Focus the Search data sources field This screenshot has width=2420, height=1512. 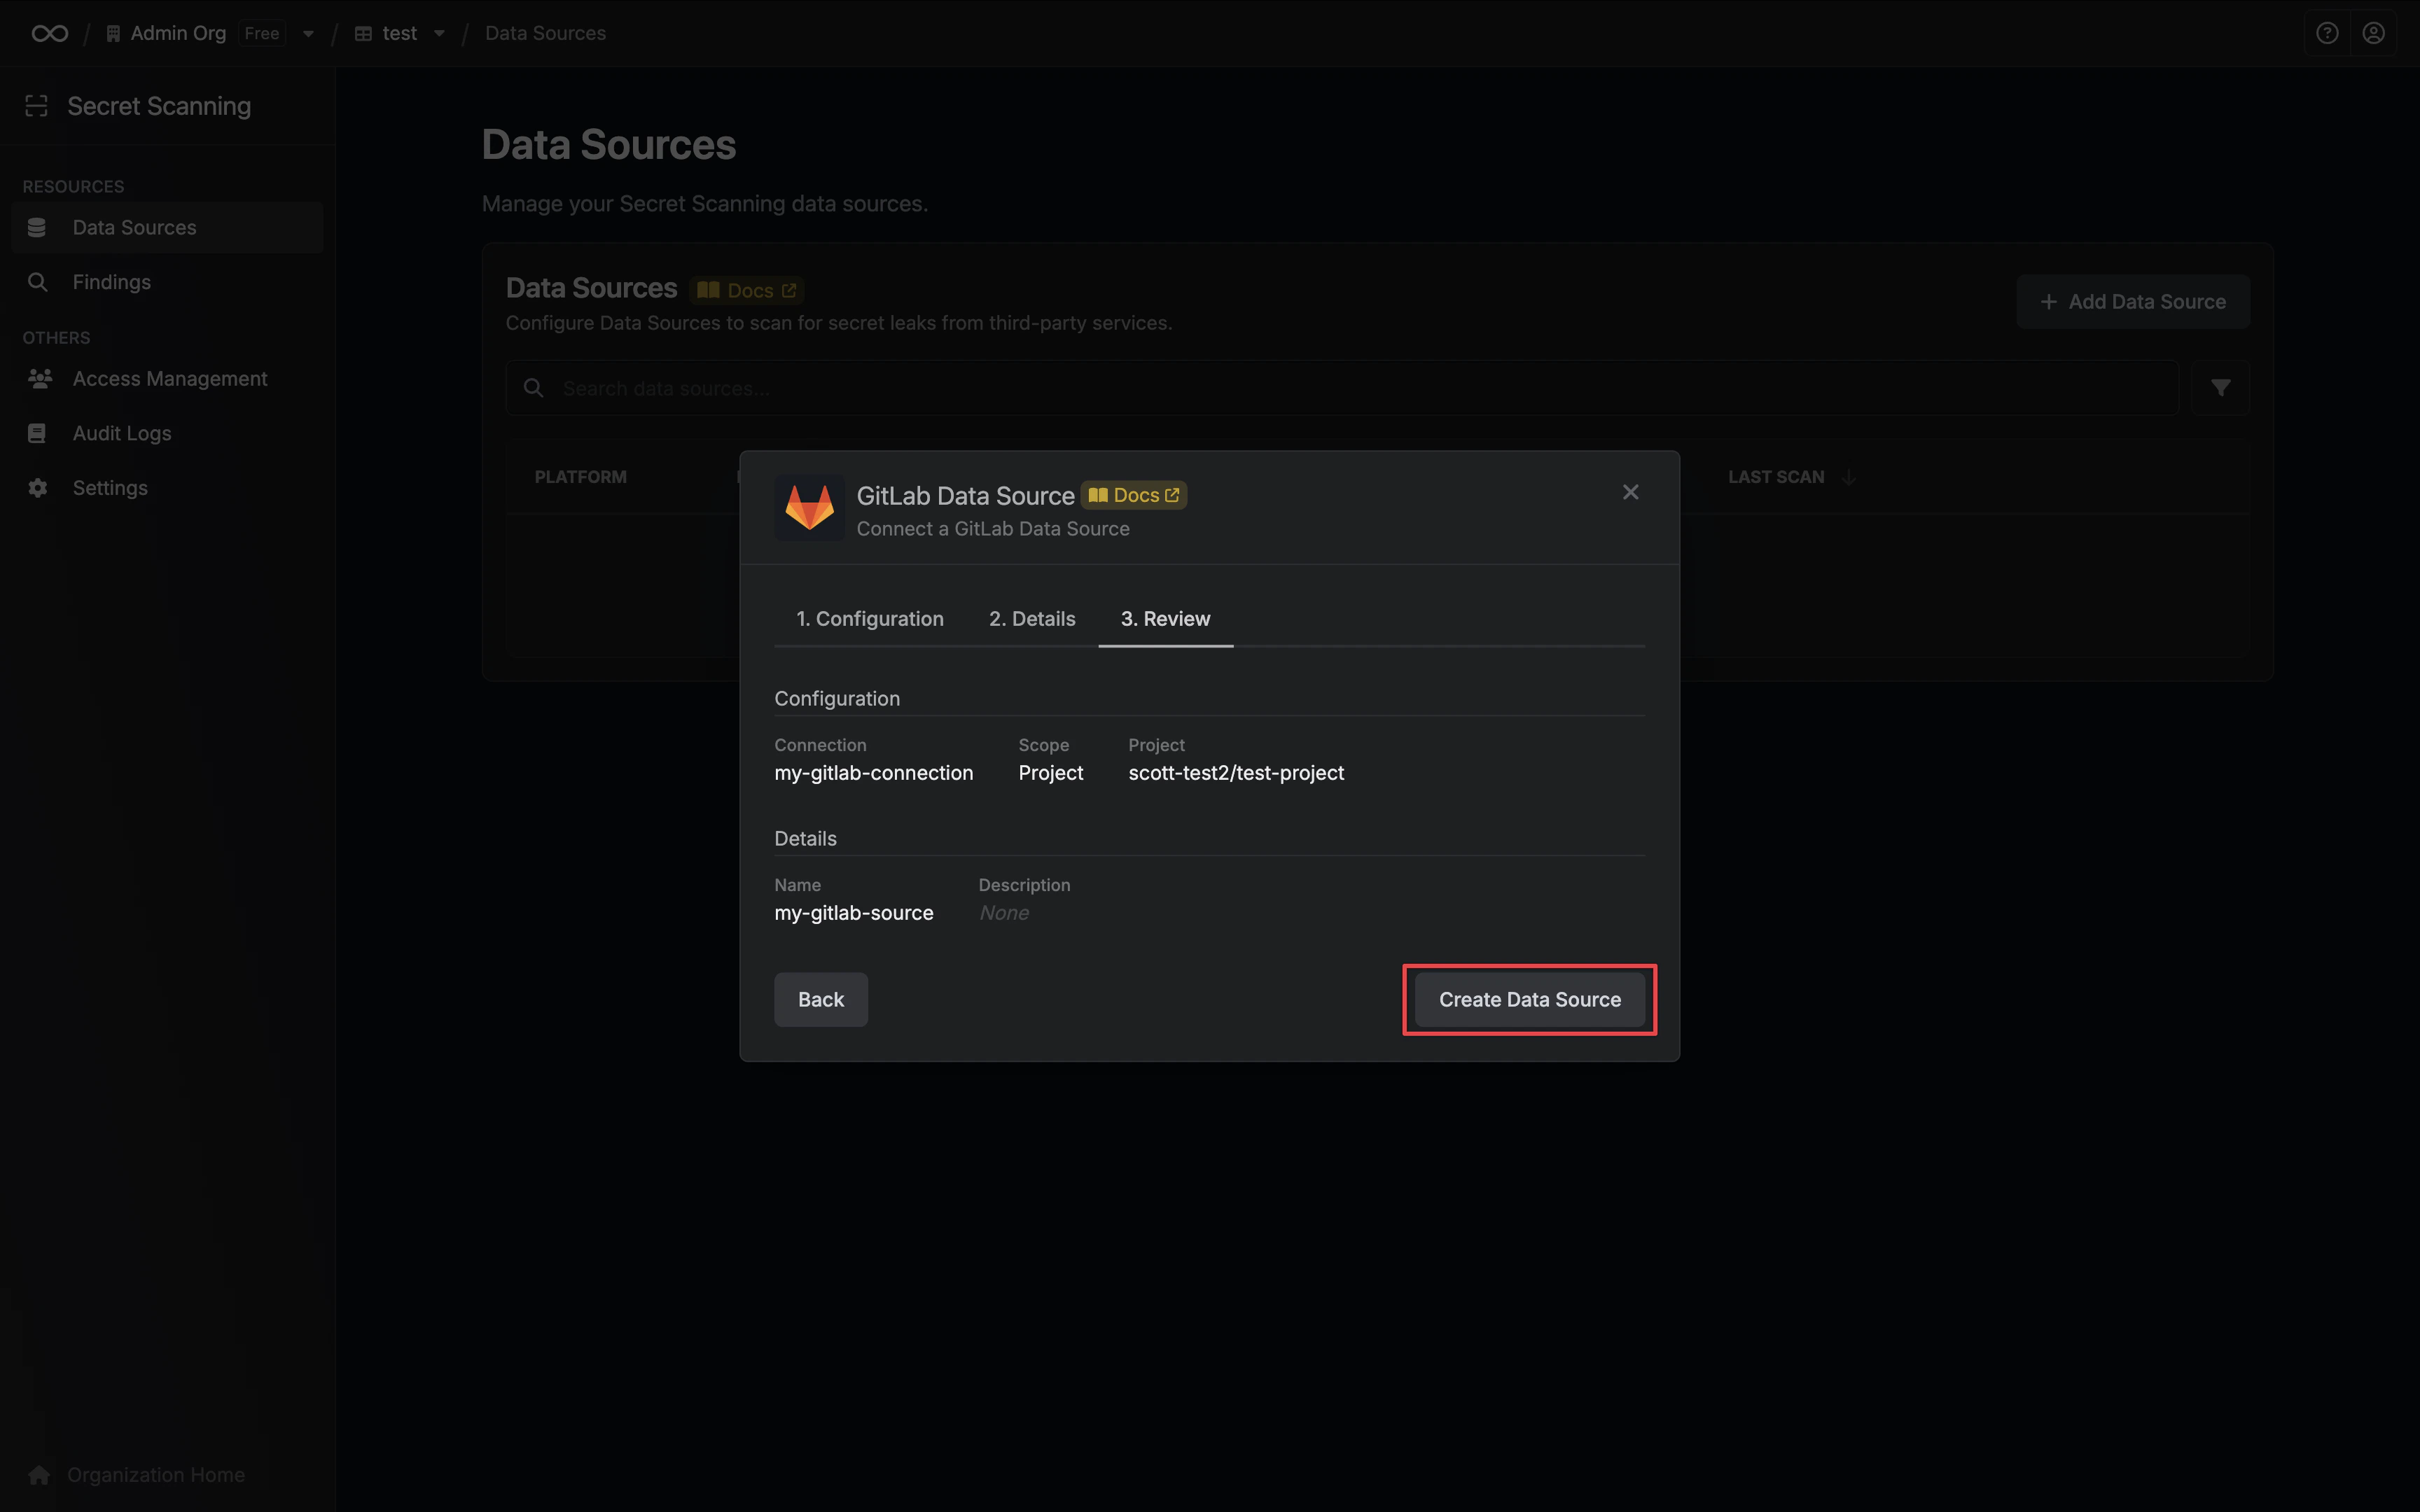tap(1342, 388)
